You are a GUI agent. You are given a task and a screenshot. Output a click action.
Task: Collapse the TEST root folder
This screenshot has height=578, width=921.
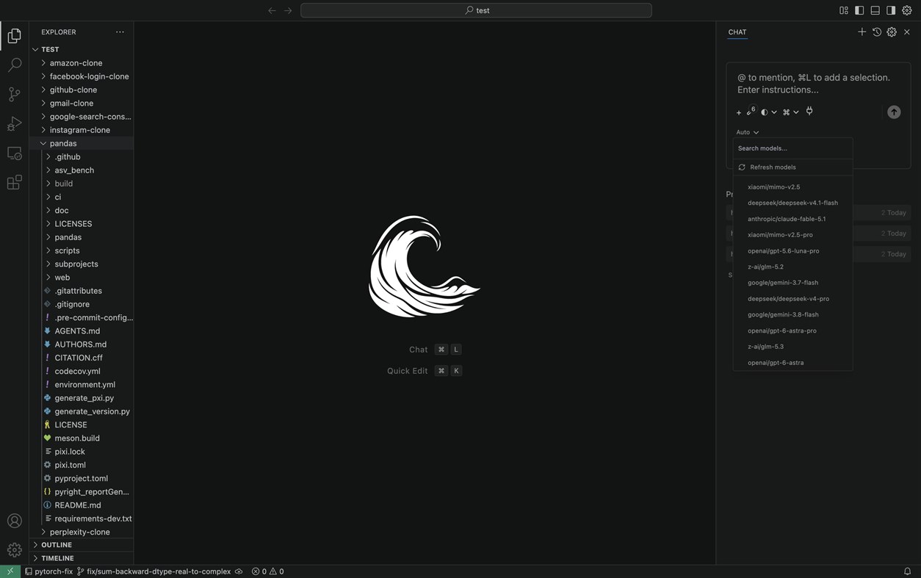(x=81, y=49)
